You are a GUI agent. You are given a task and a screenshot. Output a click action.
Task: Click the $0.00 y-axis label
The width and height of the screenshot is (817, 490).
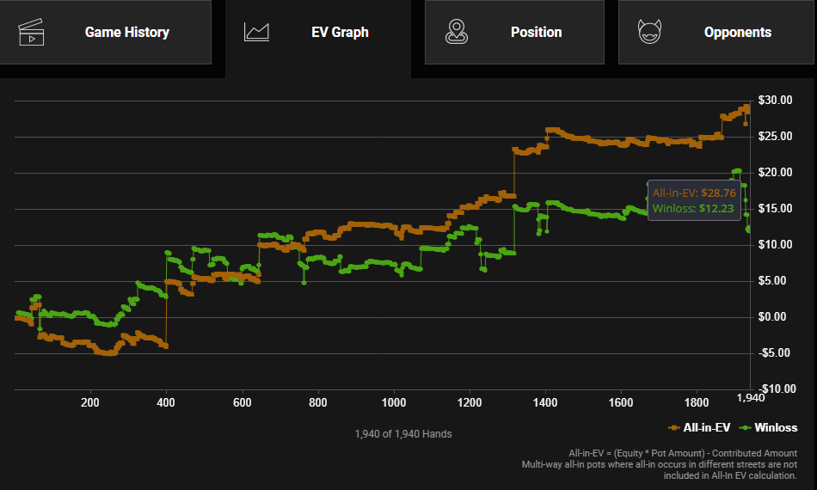(x=772, y=316)
